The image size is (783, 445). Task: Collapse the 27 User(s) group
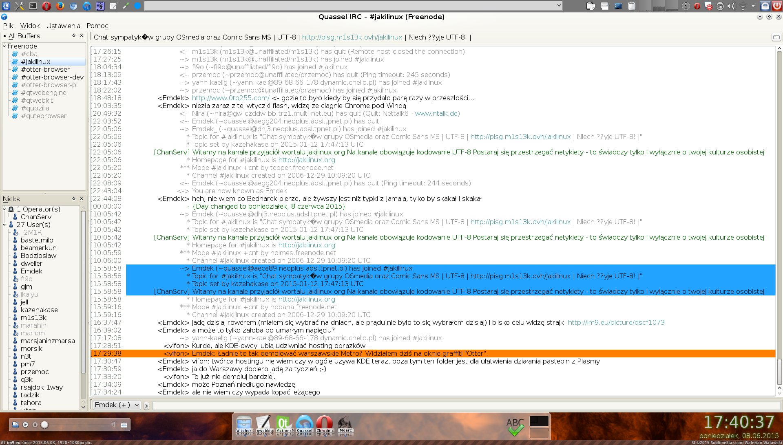click(4, 225)
